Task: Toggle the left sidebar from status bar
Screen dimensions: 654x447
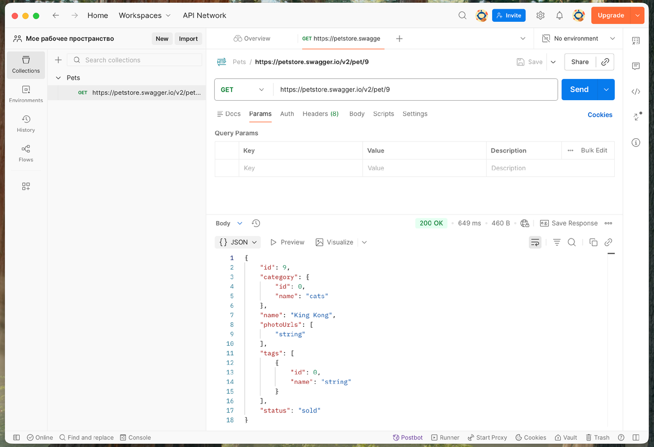Action: 16,437
